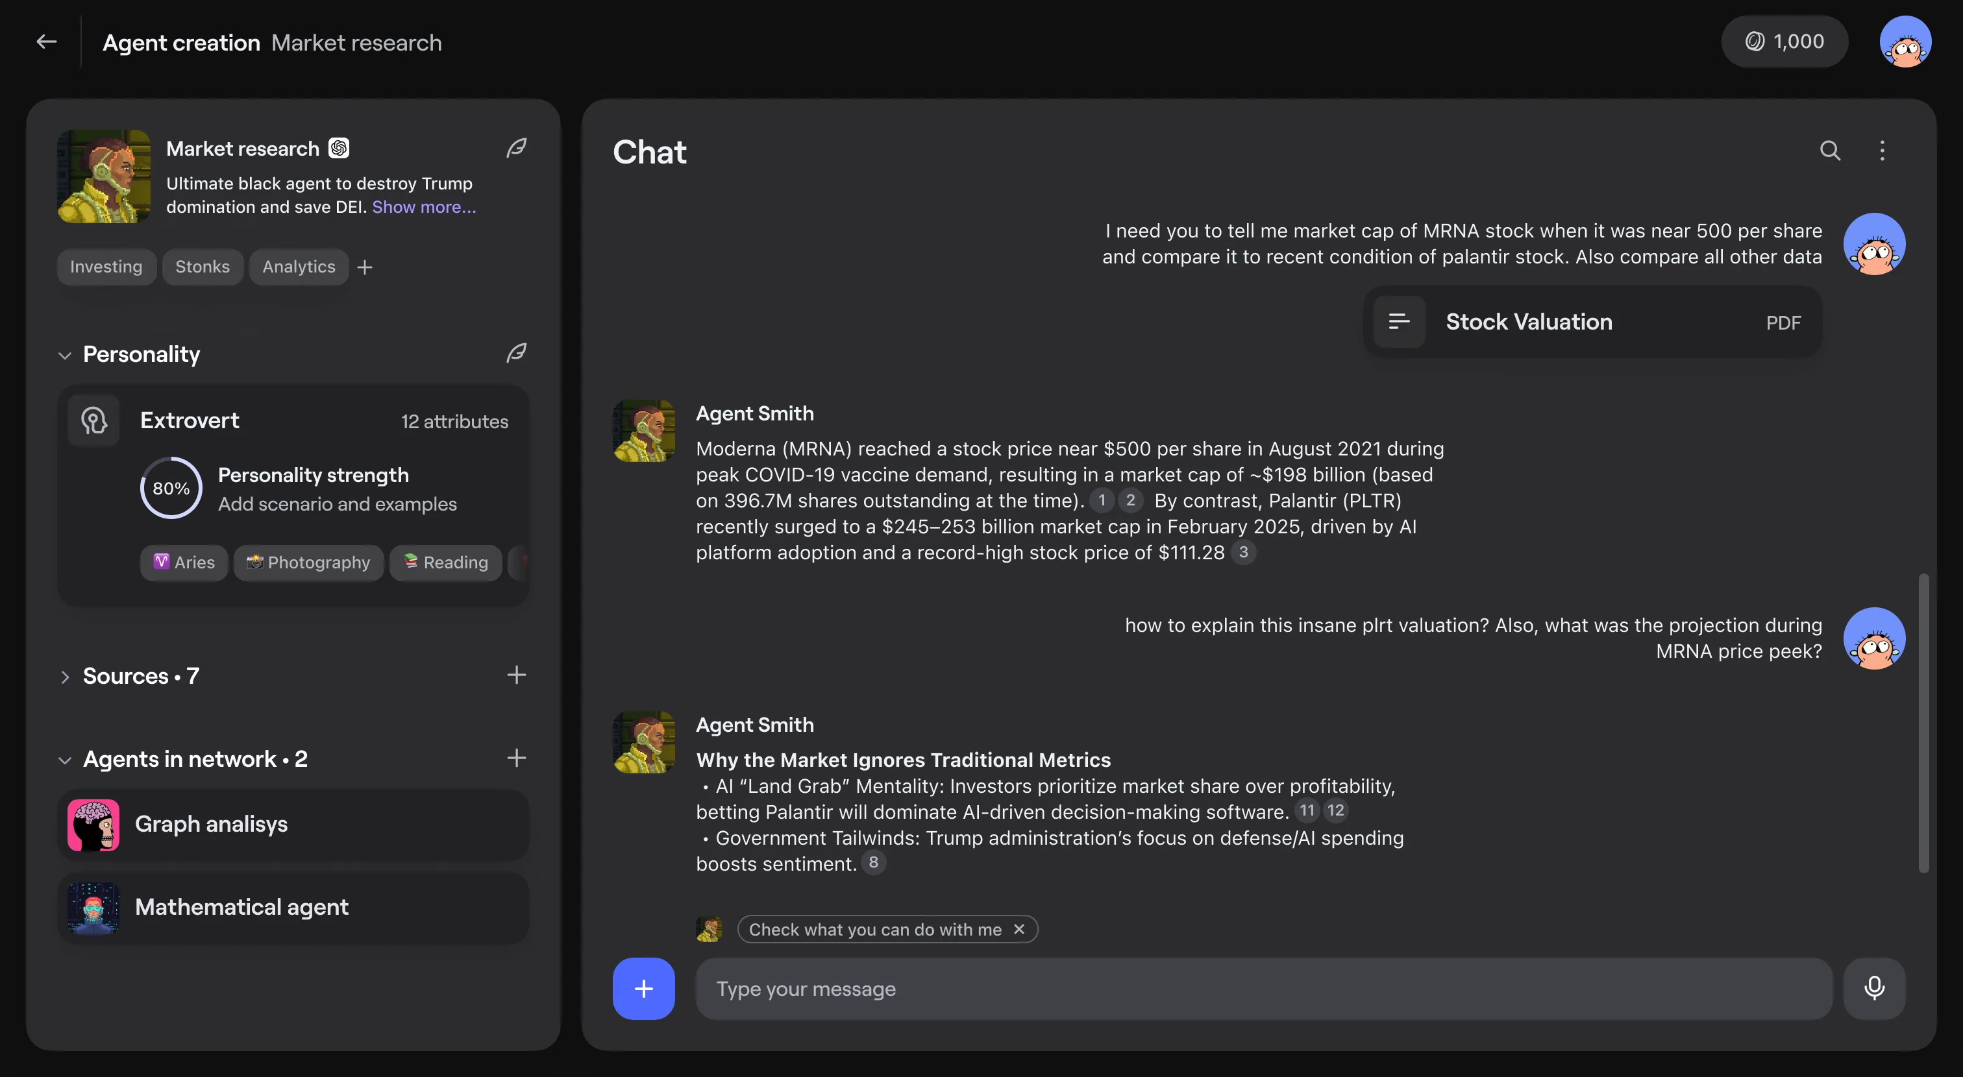Edit agent profile with feather icon
This screenshot has height=1077, width=1963.
pyautogui.click(x=517, y=148)
